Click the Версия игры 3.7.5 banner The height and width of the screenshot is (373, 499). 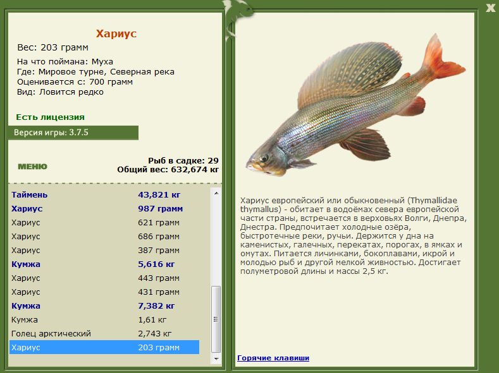pos(73,133)
